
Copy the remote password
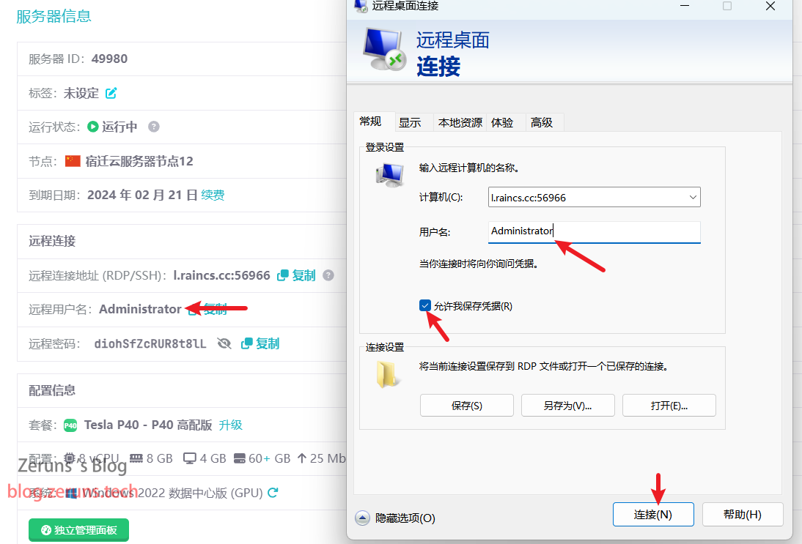tap(260, 343)
